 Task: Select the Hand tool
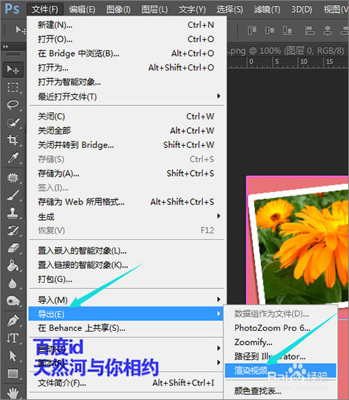tap(13, 392)
